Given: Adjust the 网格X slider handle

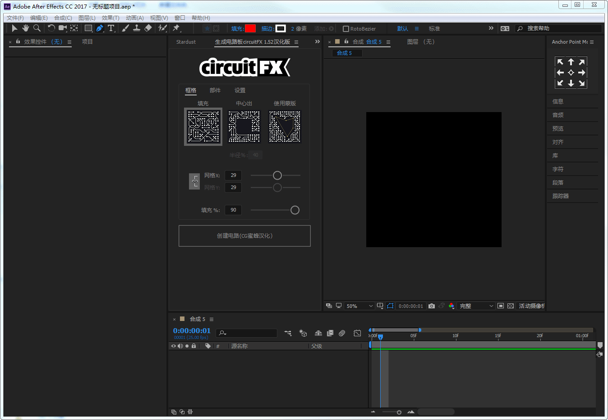Looking at the screenshot, I should pos(277,176).
